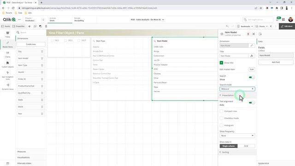Expand the Sorting section
Viewport: 295px width, 166px height.
pyautogui.click(x=237, y=152)
